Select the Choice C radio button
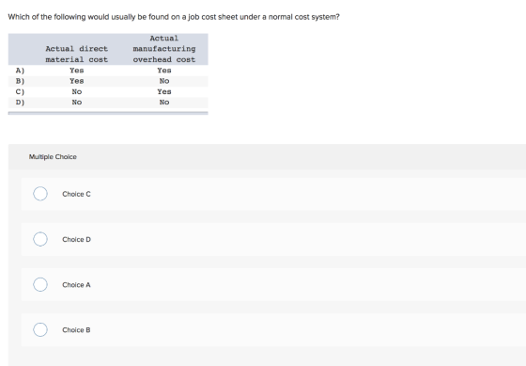This screenshot has width=526, height=366. click(40, 194)
